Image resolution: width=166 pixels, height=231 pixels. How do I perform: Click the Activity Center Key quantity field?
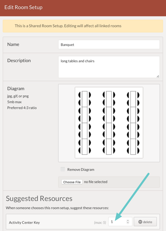pyautogui.click(x=120, y=222)
